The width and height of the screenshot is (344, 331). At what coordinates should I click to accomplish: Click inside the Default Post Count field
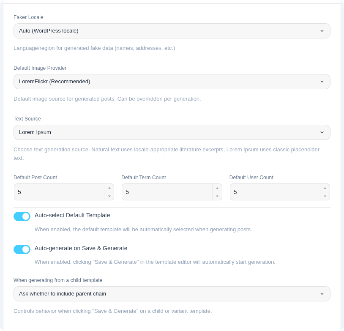click(x=59, y=192)
